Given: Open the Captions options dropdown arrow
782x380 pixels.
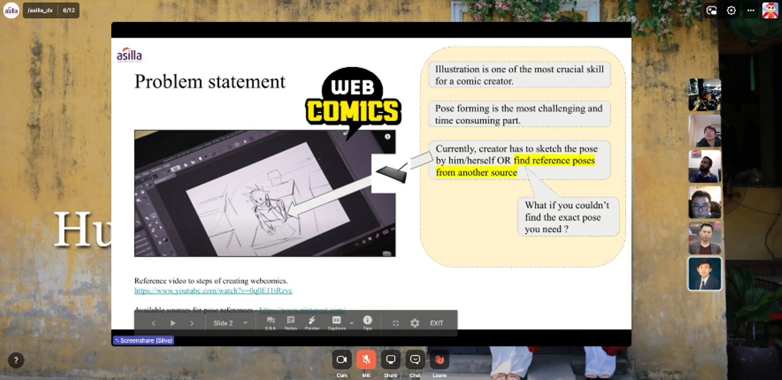Looking at the screenshot, I should 351,324.
